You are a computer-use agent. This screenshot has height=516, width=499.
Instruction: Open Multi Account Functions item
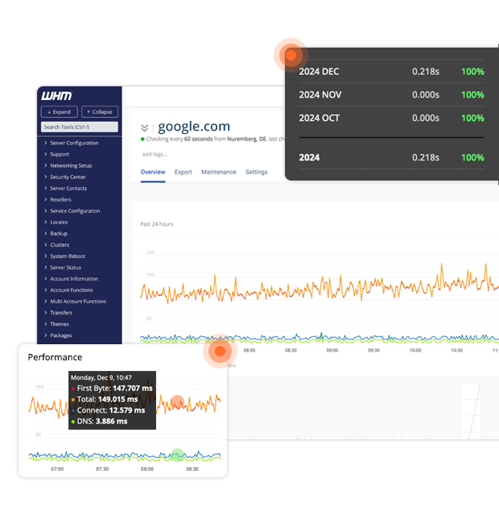point(78,302)
